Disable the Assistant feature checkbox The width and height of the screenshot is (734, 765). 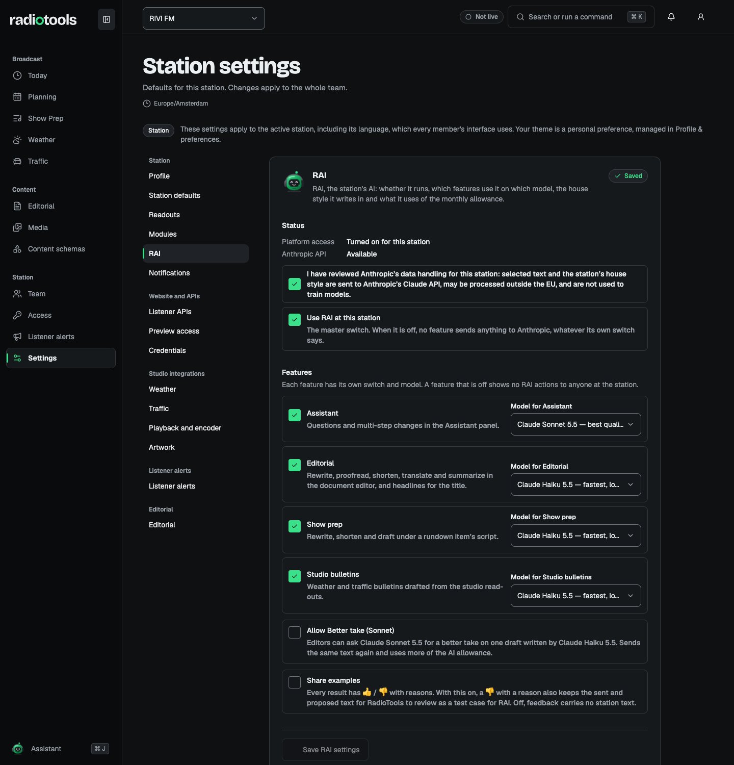click(x=295, y=415)
